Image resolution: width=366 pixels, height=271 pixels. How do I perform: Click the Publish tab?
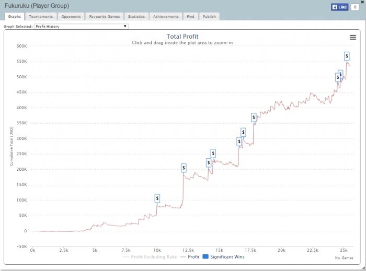[x=209, y=17]
